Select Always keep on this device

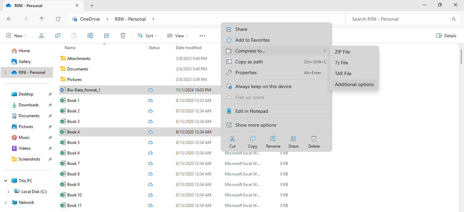(x=263, y=86)
